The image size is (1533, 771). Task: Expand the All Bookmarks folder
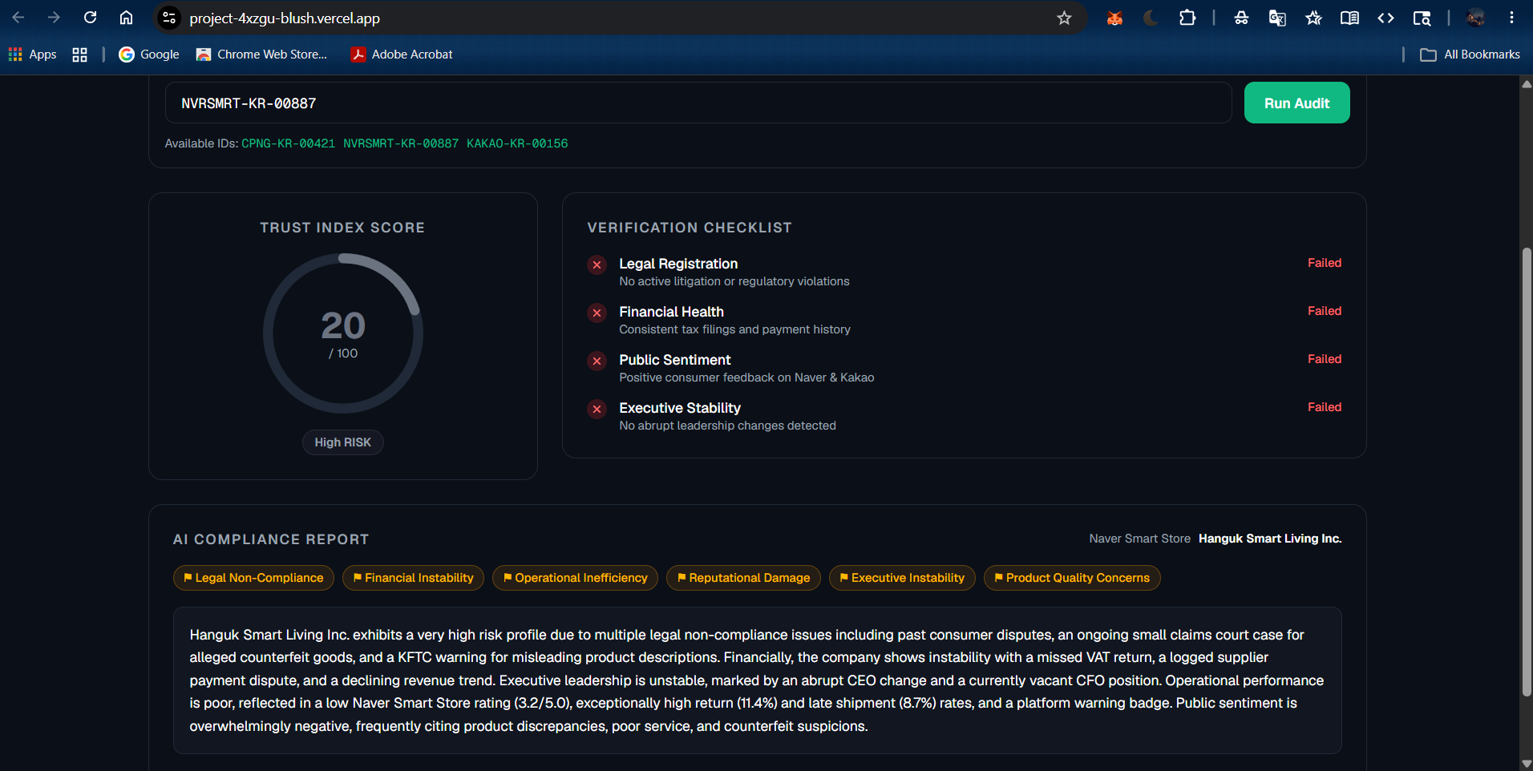pyautogui.click(x=1470, y=54)
